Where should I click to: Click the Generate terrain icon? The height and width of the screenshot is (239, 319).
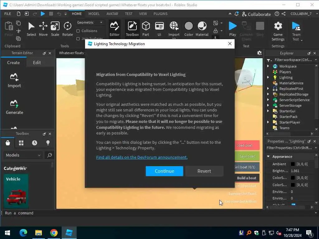coord(14,107)
